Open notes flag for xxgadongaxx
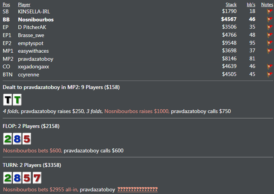This screenshot has height=194, width=274. [270, 66]
